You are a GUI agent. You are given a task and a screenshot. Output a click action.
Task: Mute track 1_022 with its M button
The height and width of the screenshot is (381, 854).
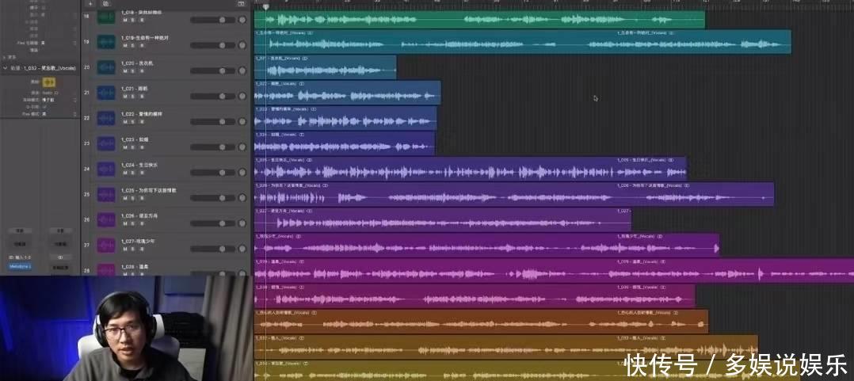click(x=124, y=121)
